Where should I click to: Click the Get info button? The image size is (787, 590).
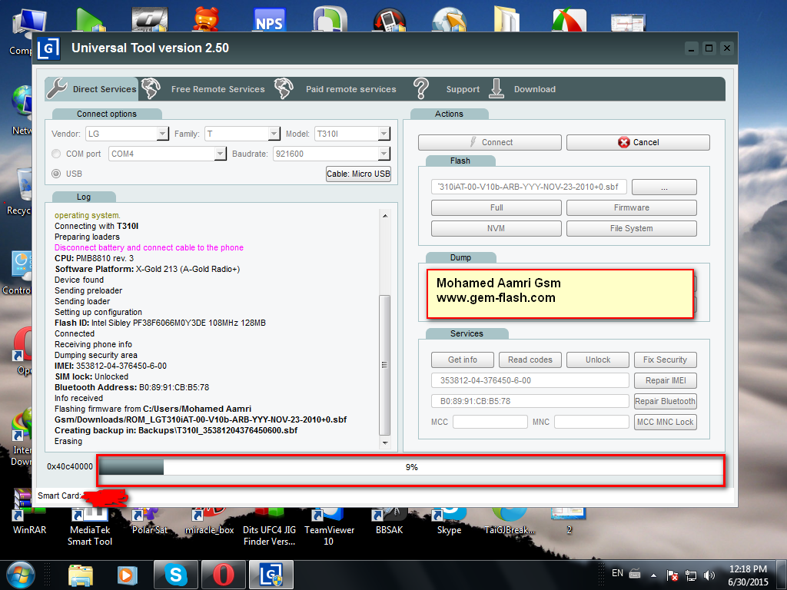(462, 360)
